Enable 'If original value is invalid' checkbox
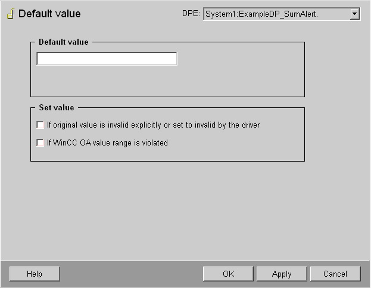The width and height of the screenshot is (371, 288). tap(40, 125)
